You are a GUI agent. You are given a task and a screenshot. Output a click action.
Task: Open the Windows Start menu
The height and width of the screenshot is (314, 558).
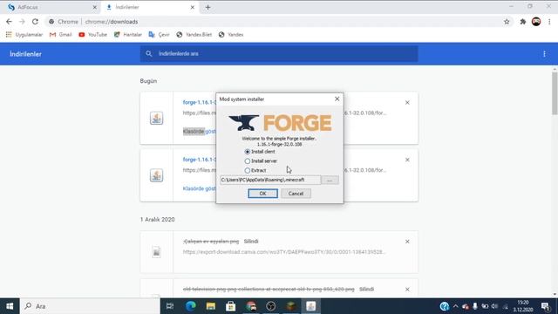10,306
